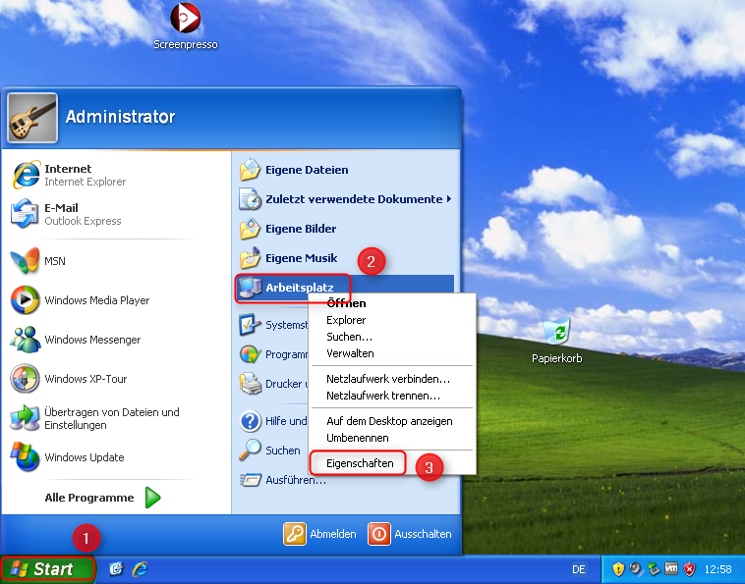Open Windows Messenger
This screenshot has width=745, height=584.
[x=92, y=340]
